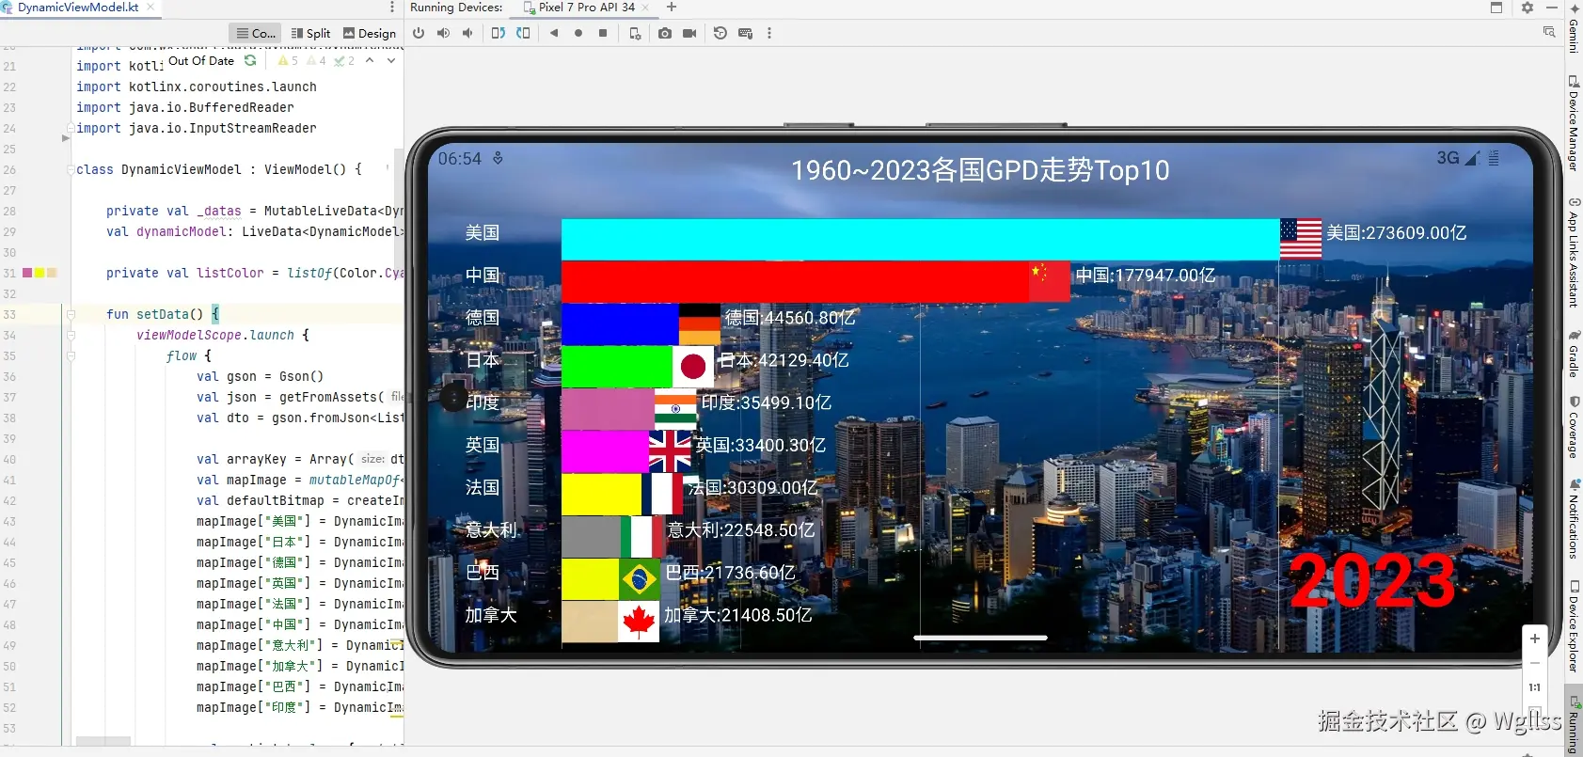Screen dimensions: 1583x757
Task: Open device display settings icon
Action: pos(635,33)
